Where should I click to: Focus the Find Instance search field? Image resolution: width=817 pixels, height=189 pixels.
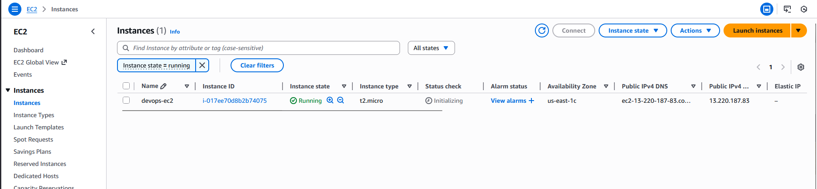coord(259,48)
